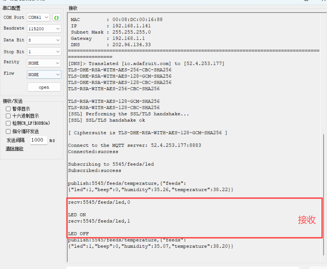Click the 'LED ON' line

[77, 215]
